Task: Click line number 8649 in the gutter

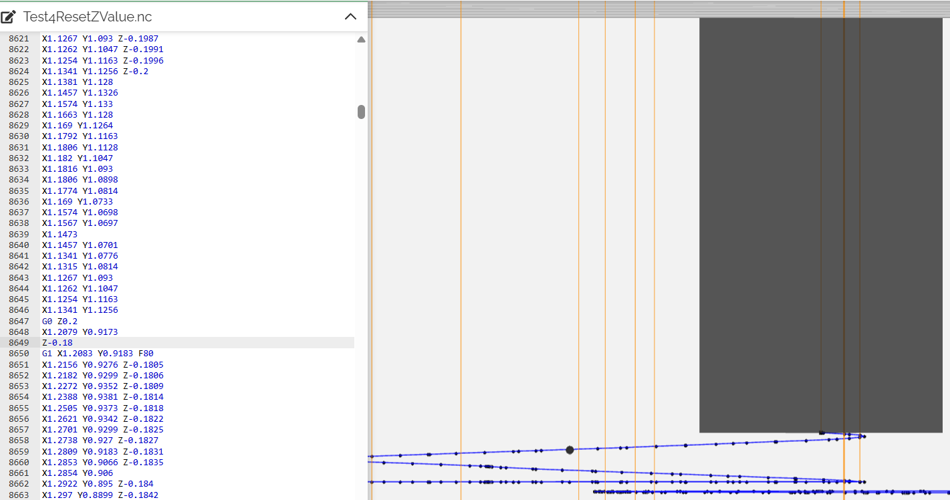Action: pos(19,343)
